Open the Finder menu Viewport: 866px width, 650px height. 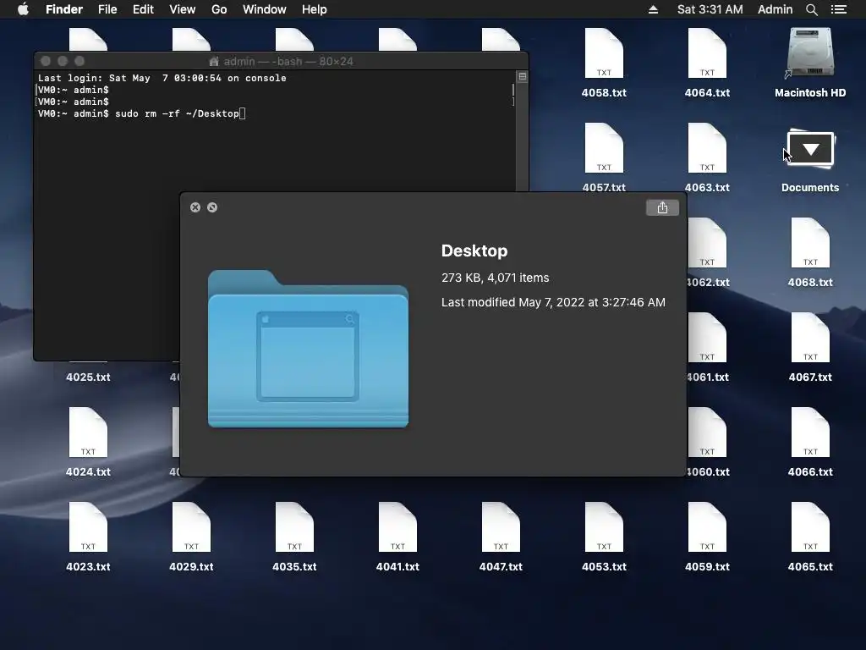coord(64,9)
